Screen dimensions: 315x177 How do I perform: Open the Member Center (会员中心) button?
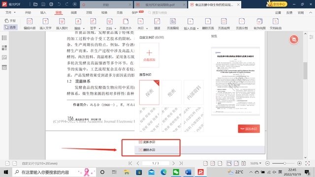[x=277, y=4]
